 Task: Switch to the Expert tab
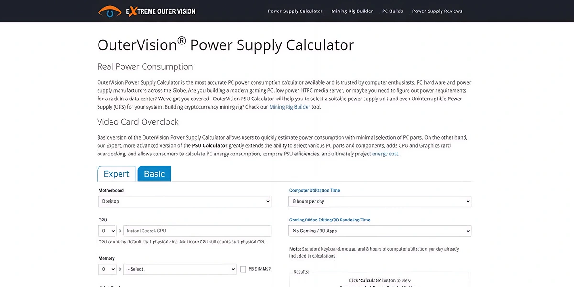[116, 174]
